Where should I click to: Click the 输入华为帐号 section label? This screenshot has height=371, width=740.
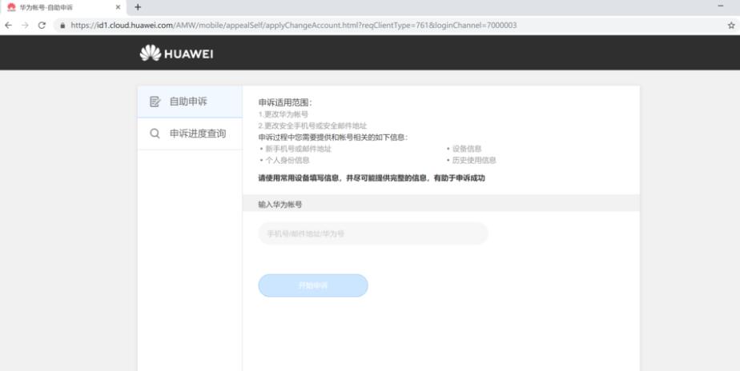coord(280,205)
